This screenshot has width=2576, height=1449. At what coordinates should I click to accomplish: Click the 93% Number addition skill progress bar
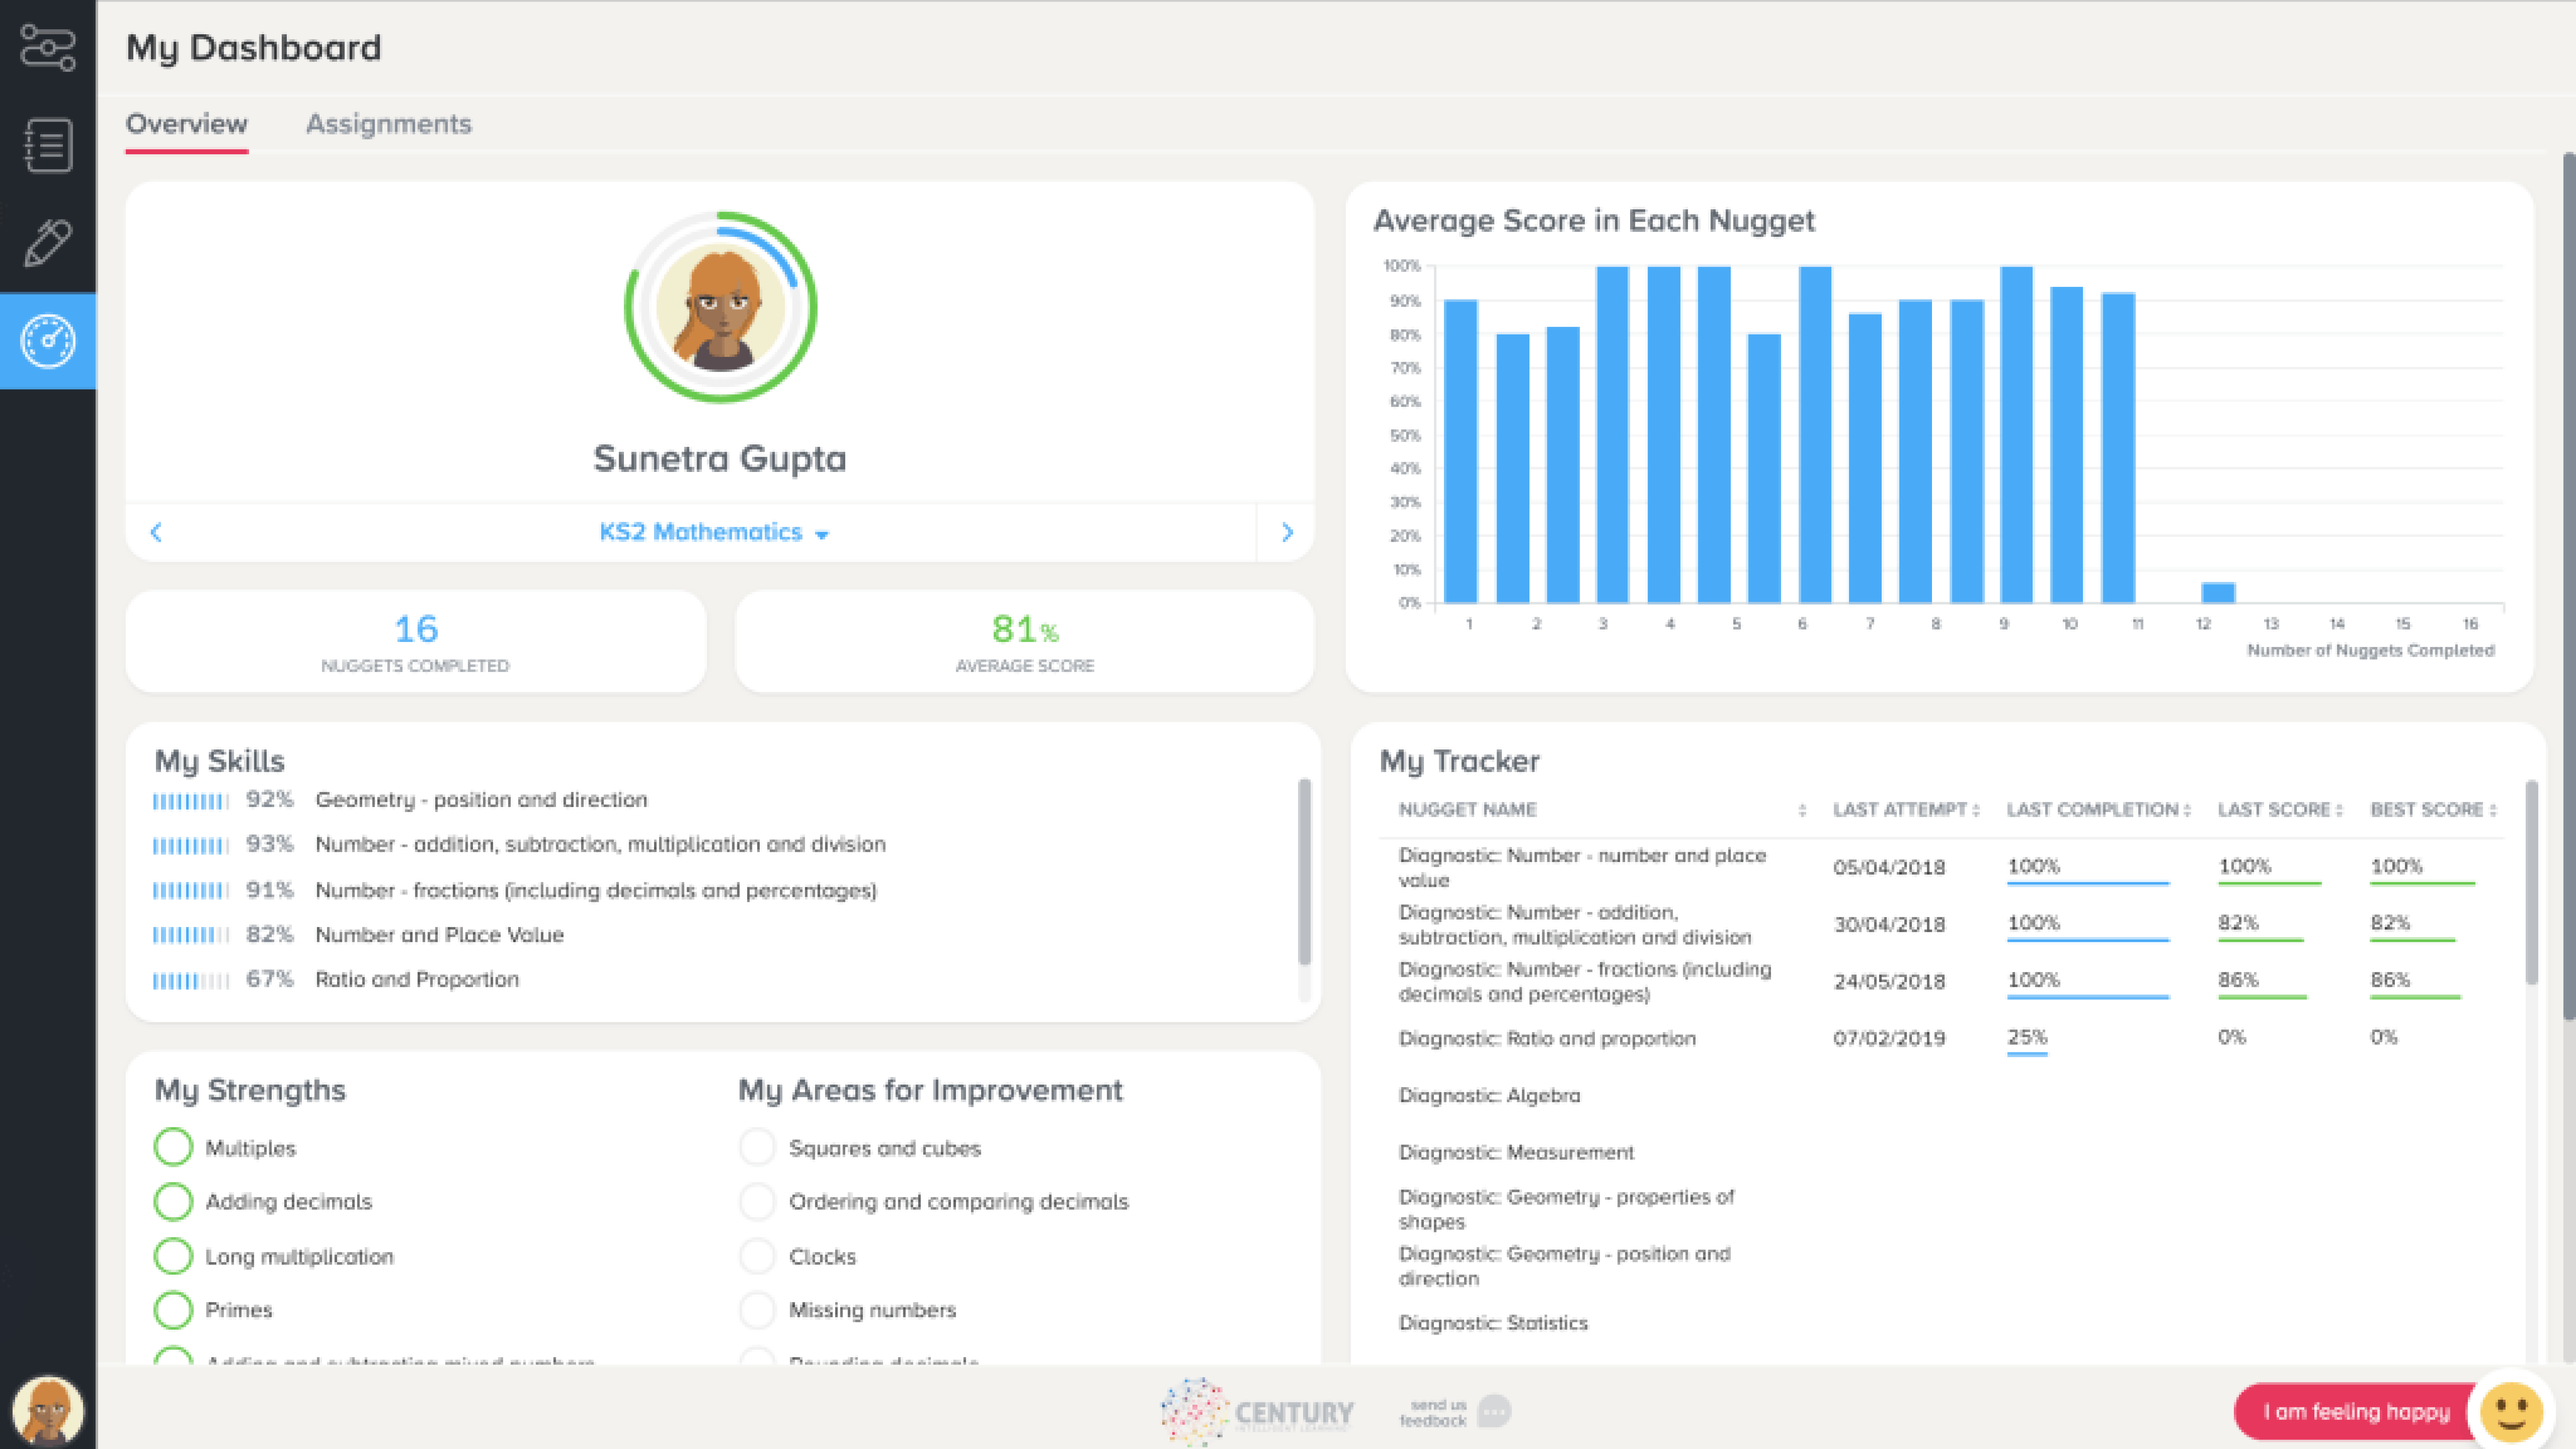coord(191,846)
